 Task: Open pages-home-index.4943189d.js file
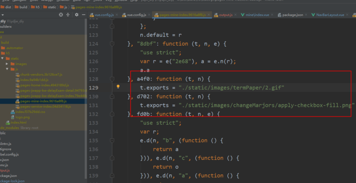click(42, 85)
